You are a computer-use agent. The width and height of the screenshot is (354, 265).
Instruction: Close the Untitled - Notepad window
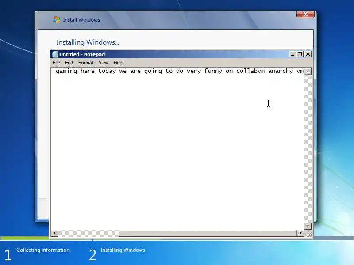308,54
